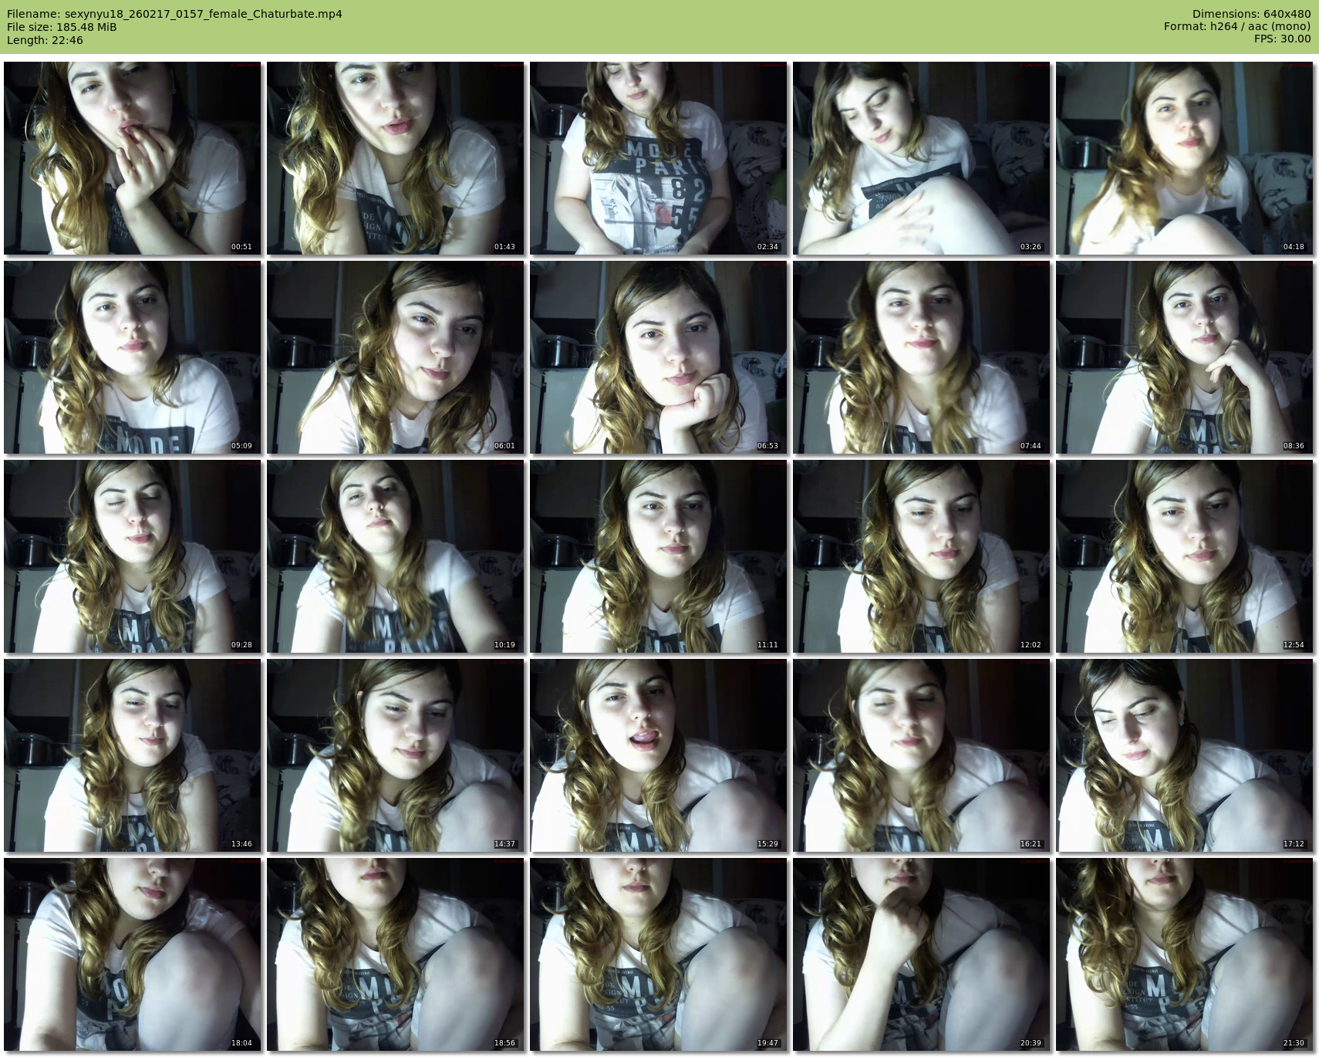
Task: Open the frame at 03:26
Action: pyautogui.click(x=922, y=158)
